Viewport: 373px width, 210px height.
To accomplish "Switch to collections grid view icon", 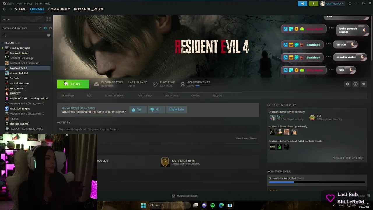I will [x=48, y=19].
